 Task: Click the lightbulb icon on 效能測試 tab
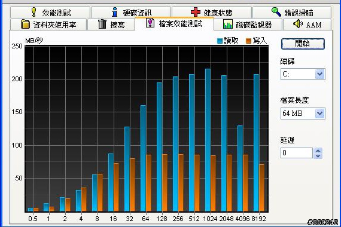coord(34,12)
